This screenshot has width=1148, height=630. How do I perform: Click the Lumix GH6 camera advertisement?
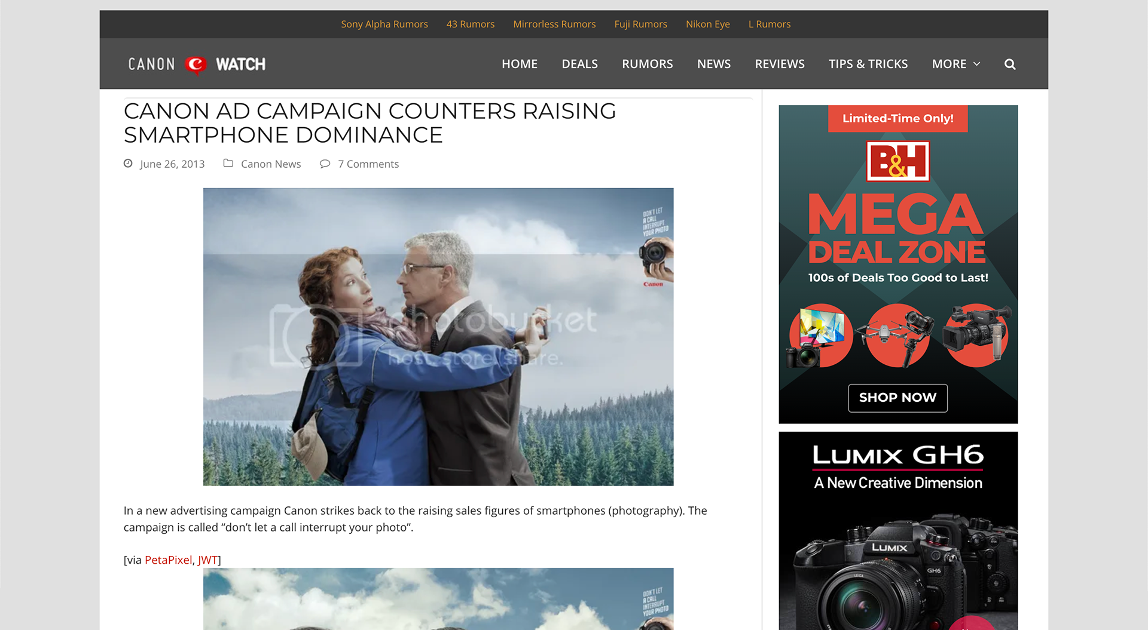tap(898, 531)
